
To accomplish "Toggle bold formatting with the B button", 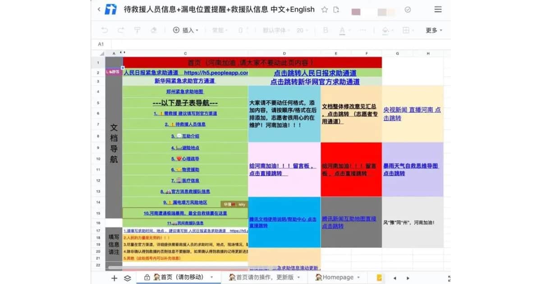I will [326, 30].
